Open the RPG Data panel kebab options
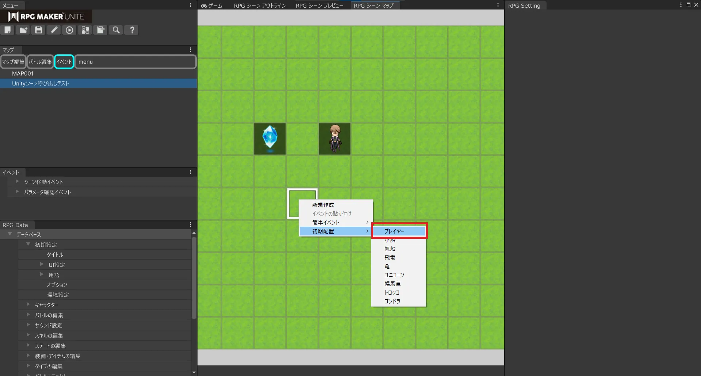The image size is (701, 376). tap(191, 225)
